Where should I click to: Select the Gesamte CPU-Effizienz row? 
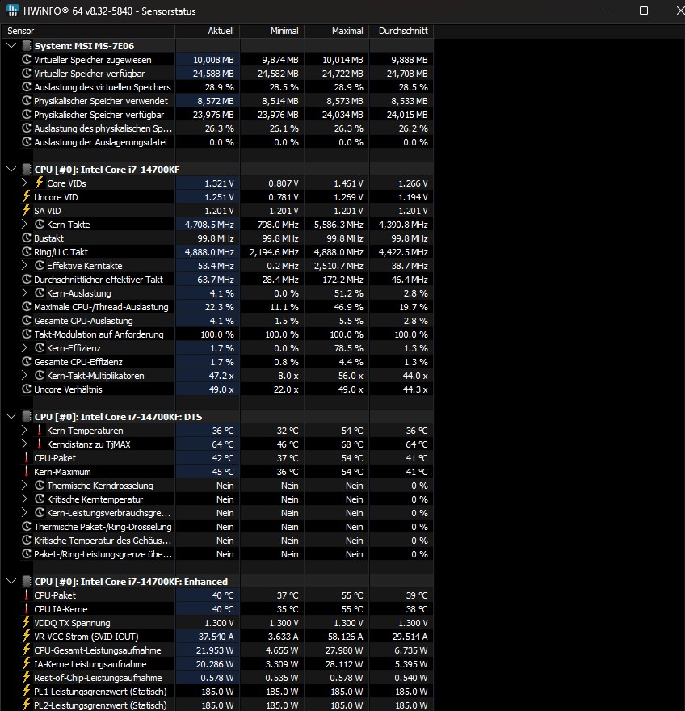tap(226, 362)
